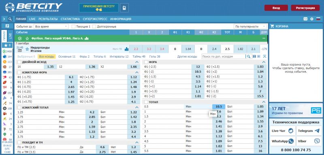This screenshot has width=324, height=155.
Task: Collapse league with minus icon
Action: click(264, 38)
